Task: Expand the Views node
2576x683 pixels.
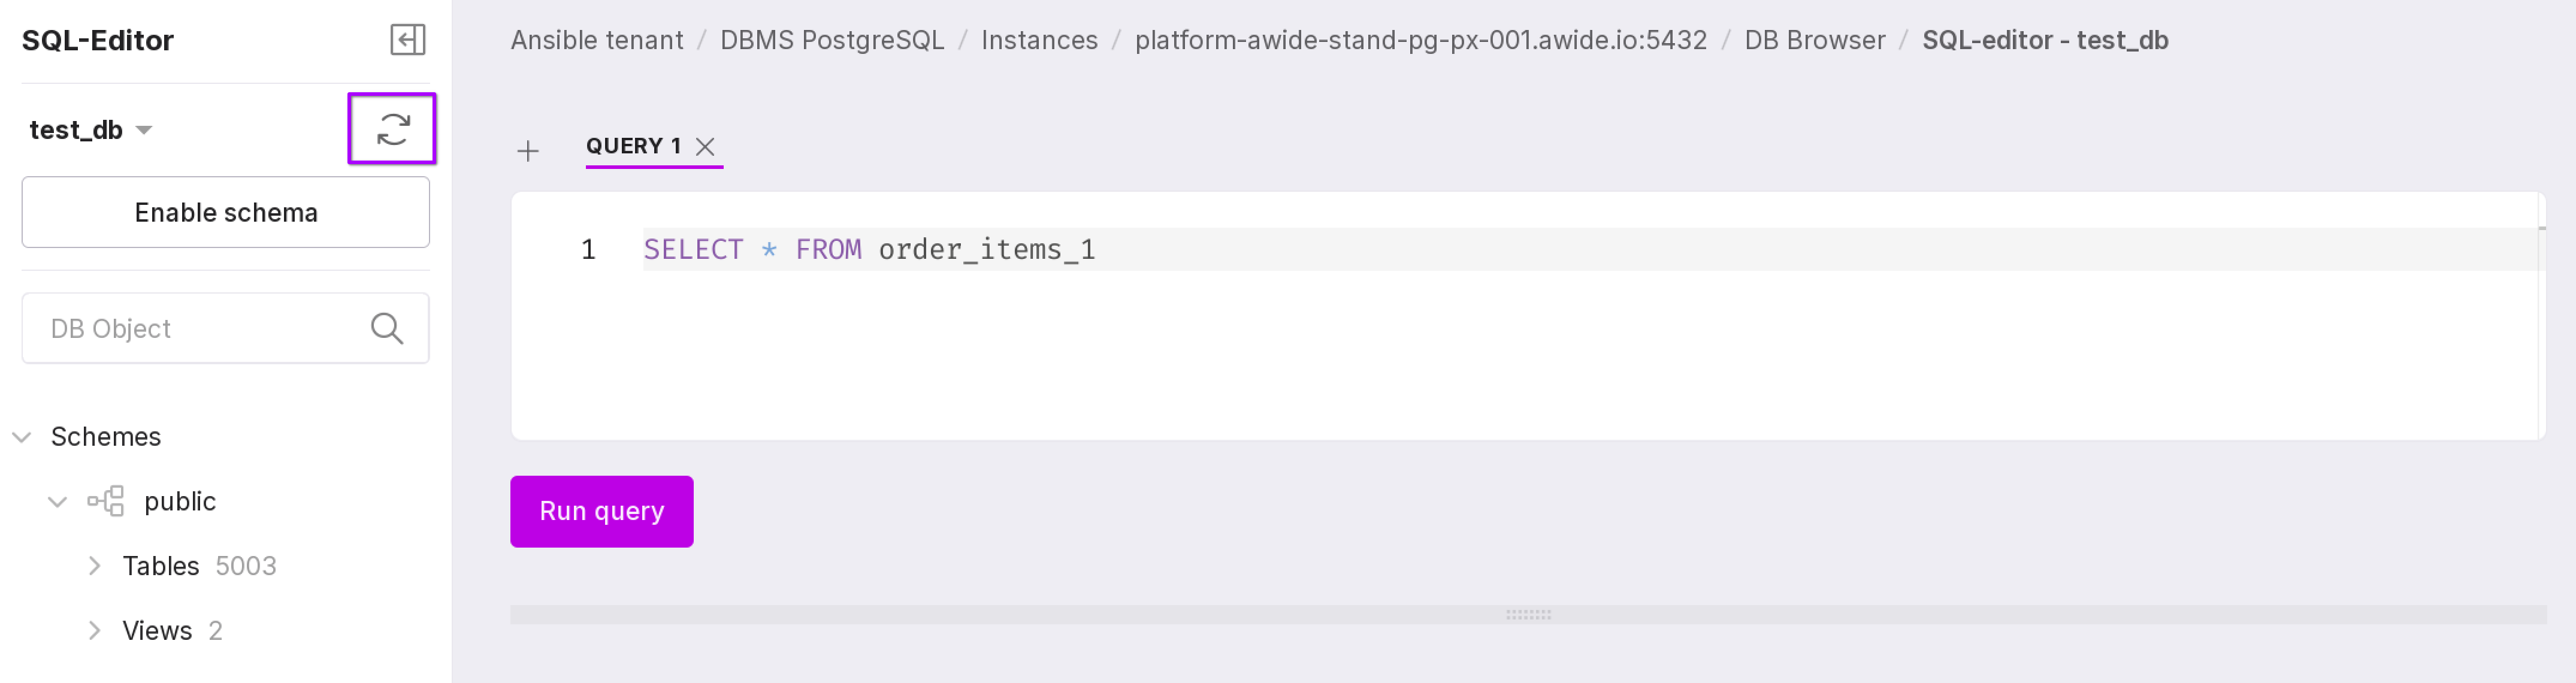Action: (x=94, y=631)
